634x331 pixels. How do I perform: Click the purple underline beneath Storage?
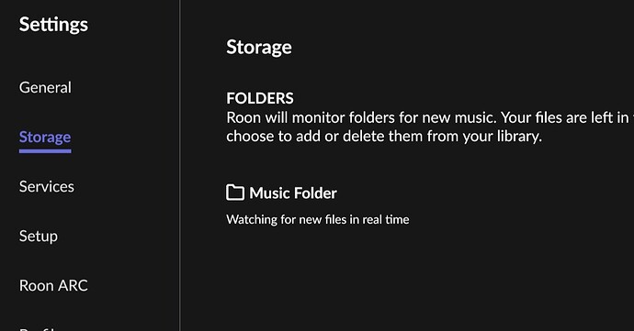pos(45,151)
